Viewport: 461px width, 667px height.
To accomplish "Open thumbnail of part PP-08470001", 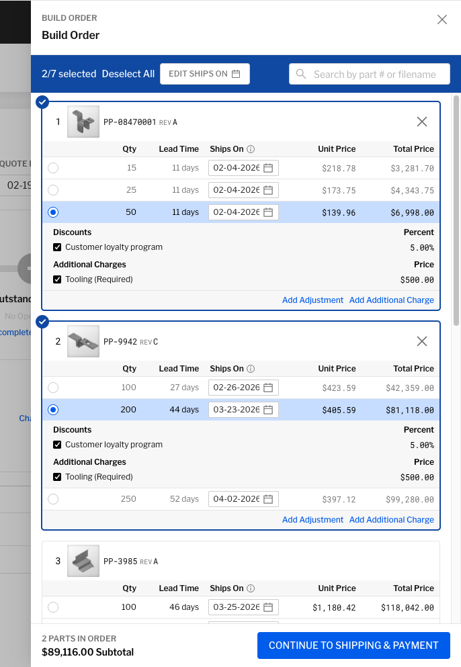I will tap(83, 122).
